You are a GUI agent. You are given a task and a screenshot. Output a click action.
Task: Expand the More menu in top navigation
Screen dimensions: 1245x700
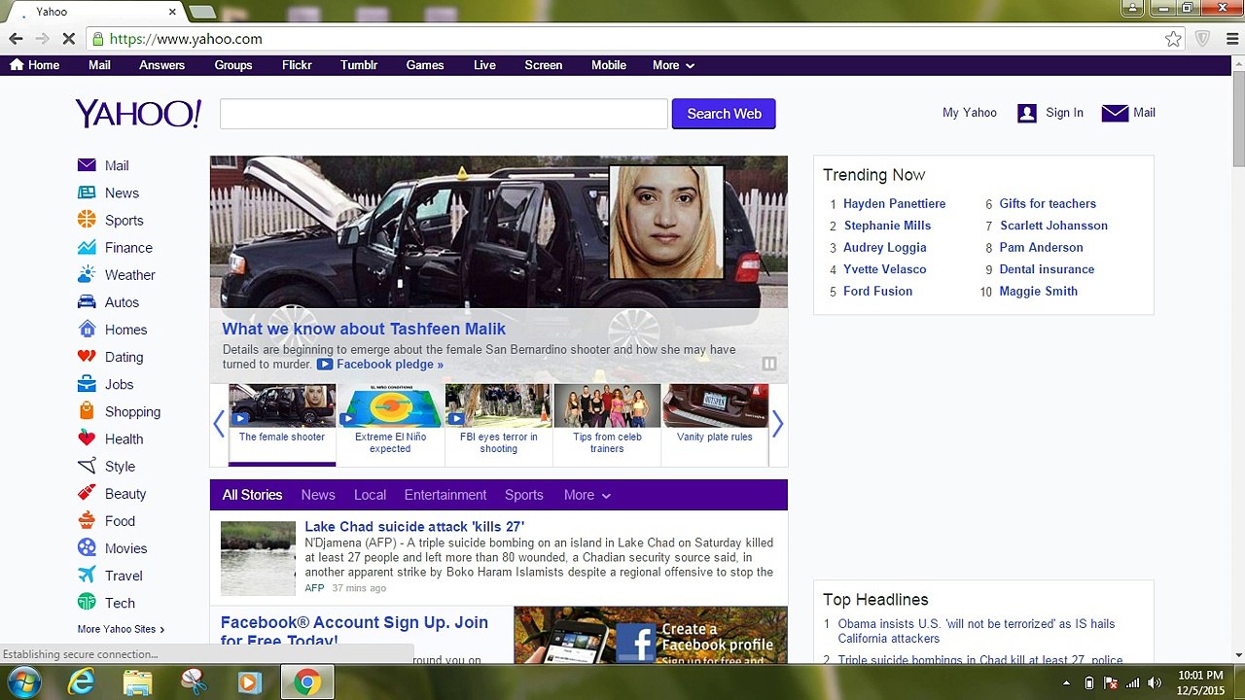click(673, 65)
